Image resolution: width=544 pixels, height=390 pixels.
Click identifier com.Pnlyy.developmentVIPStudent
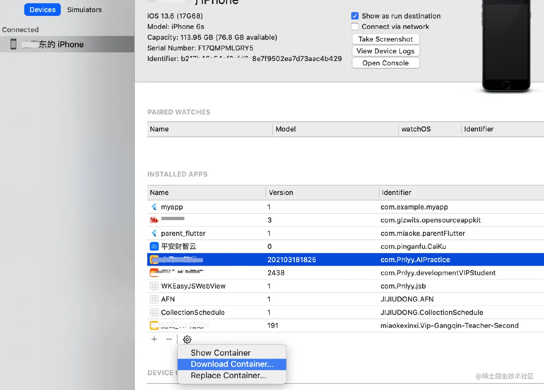coord(438,273)
